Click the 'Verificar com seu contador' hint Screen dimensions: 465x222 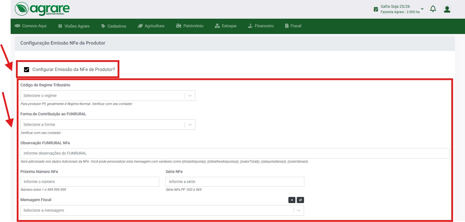[x=41, y=133]
